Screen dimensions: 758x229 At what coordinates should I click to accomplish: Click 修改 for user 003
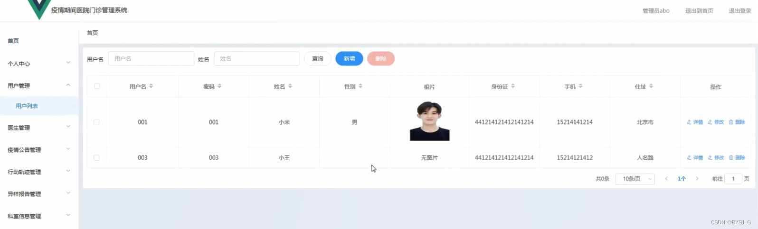tap(716, 158)
